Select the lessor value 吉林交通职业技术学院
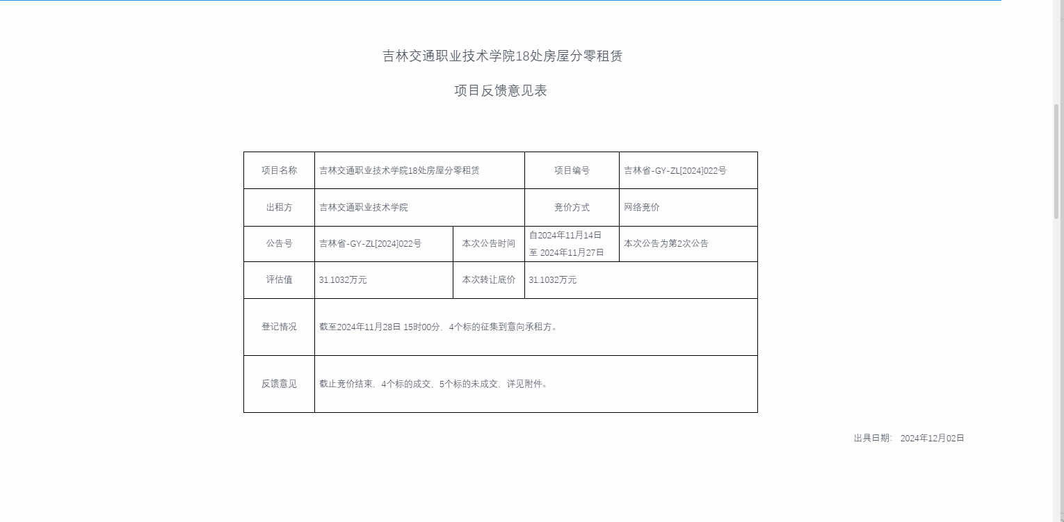 [x=364, y=207]
